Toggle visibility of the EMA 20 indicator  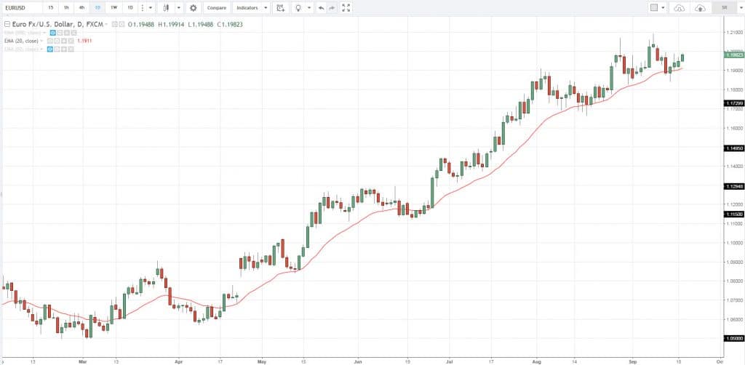[x=51, y=41]
